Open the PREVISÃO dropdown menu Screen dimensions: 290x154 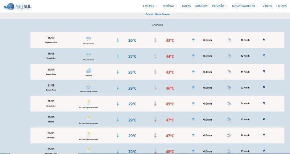[220, 6]
